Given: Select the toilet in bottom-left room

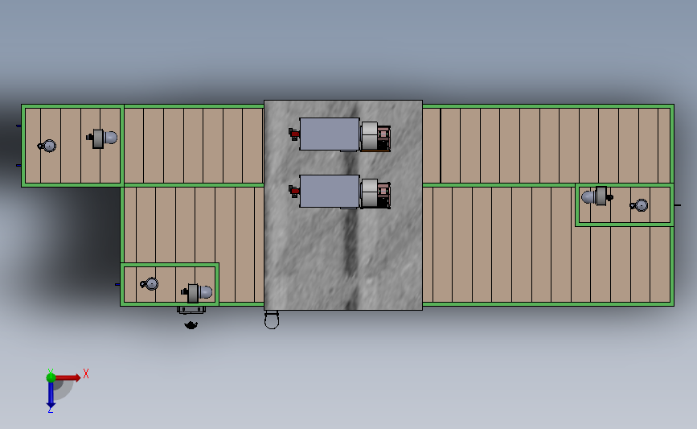Looking at the screenshot, I should pyautogui.click(x=197, y=293).
